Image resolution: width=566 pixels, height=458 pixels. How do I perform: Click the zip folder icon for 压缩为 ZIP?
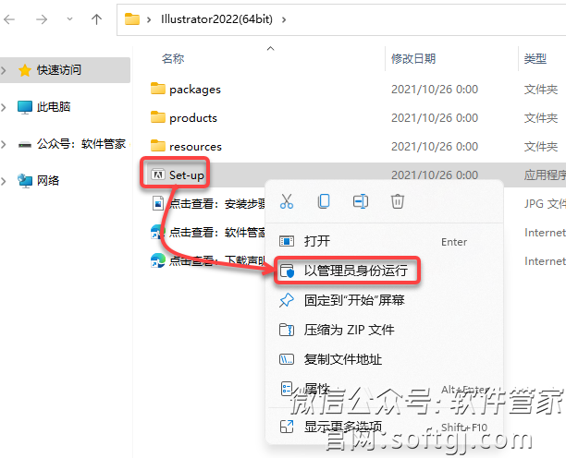[x=287, y=330]
